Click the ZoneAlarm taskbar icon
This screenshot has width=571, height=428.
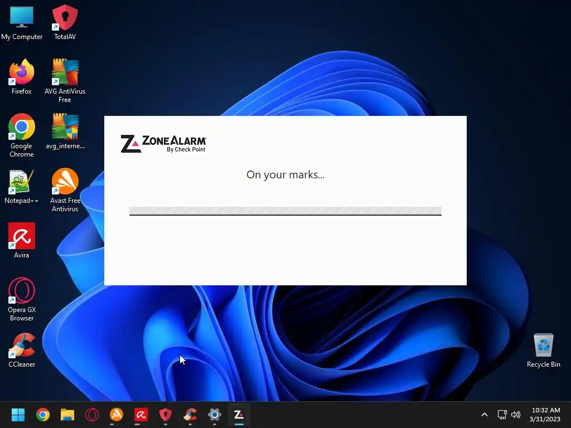pos(239,415)
